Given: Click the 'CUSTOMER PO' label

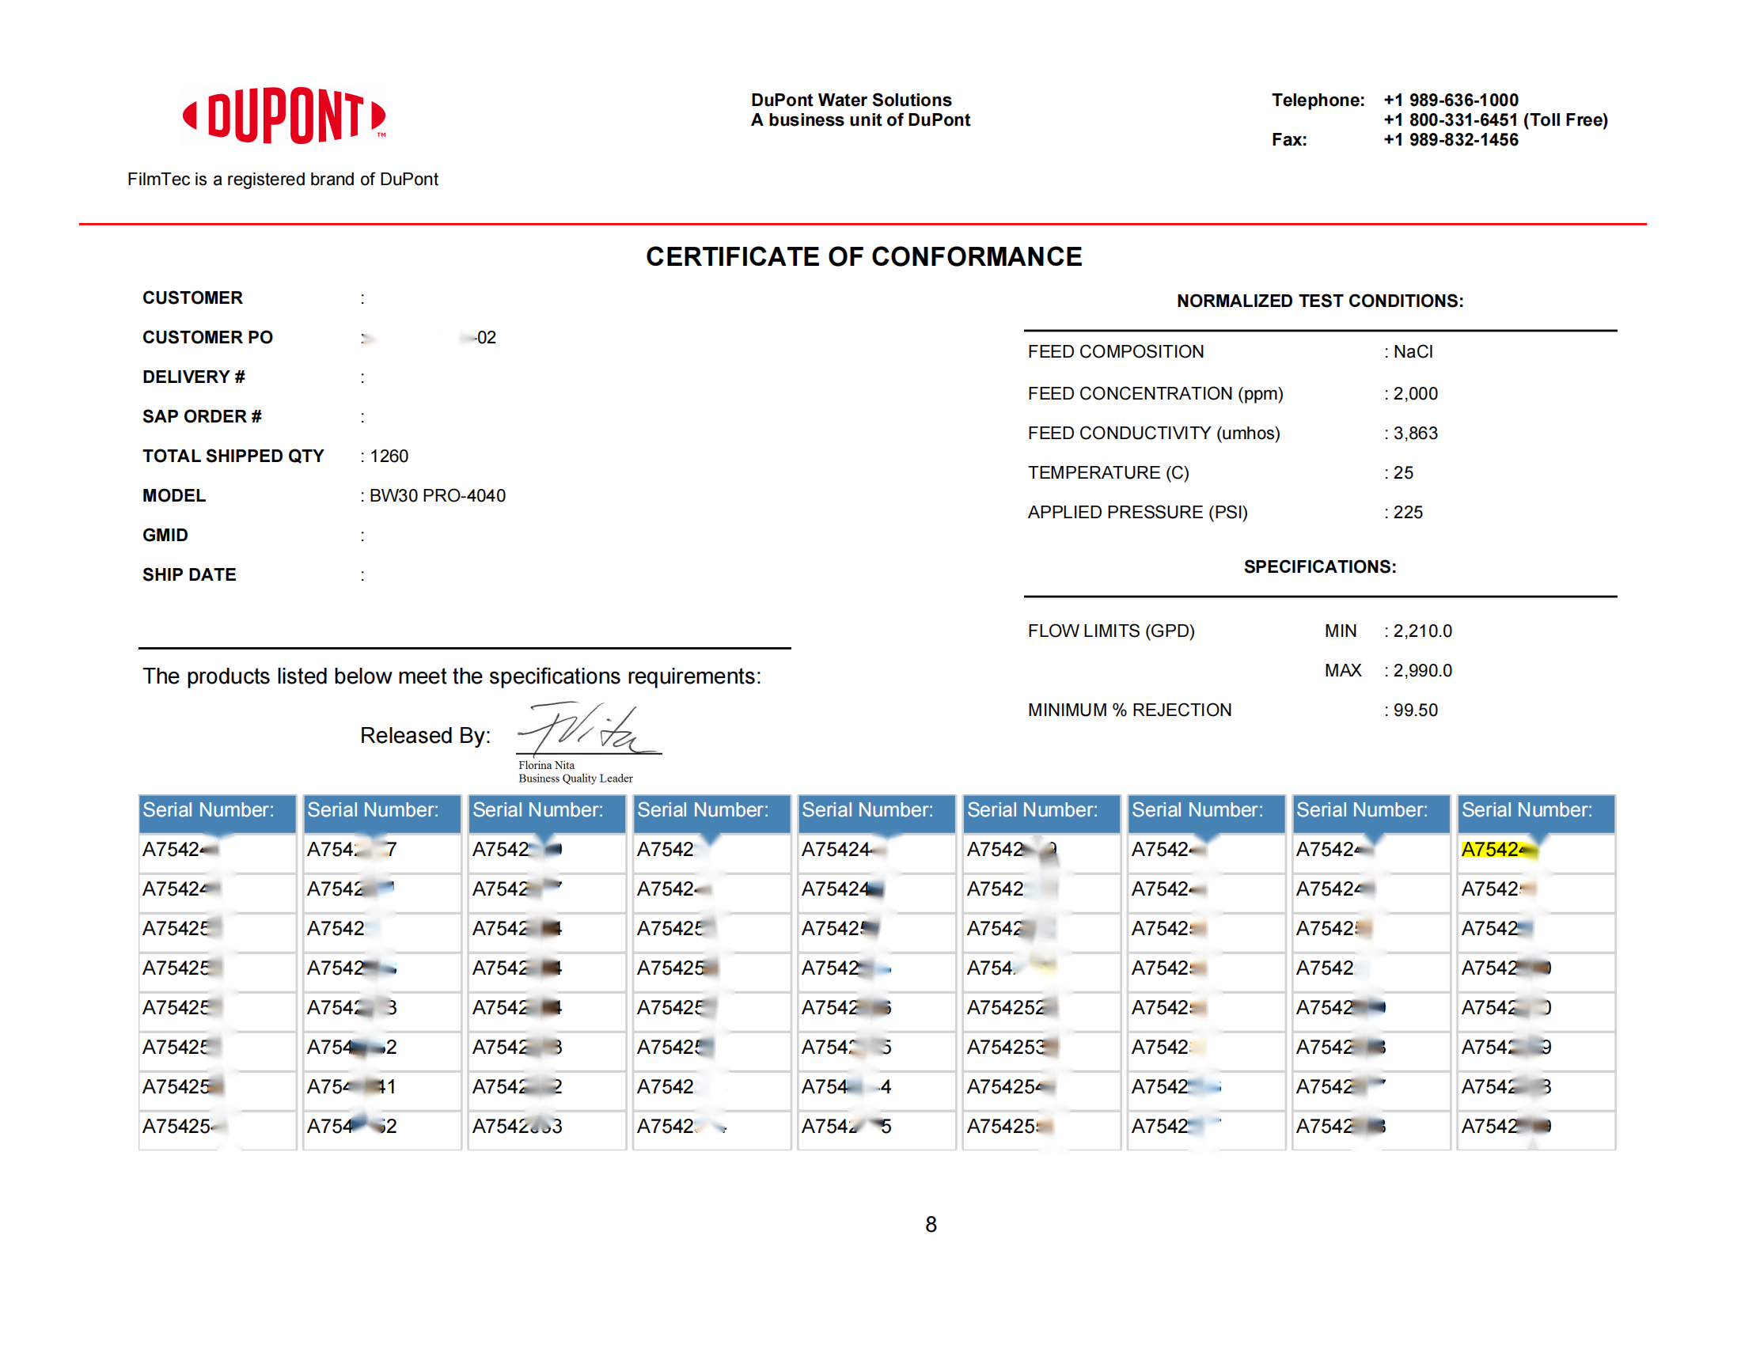Looking at the screenshot, I should coord(207,337).
